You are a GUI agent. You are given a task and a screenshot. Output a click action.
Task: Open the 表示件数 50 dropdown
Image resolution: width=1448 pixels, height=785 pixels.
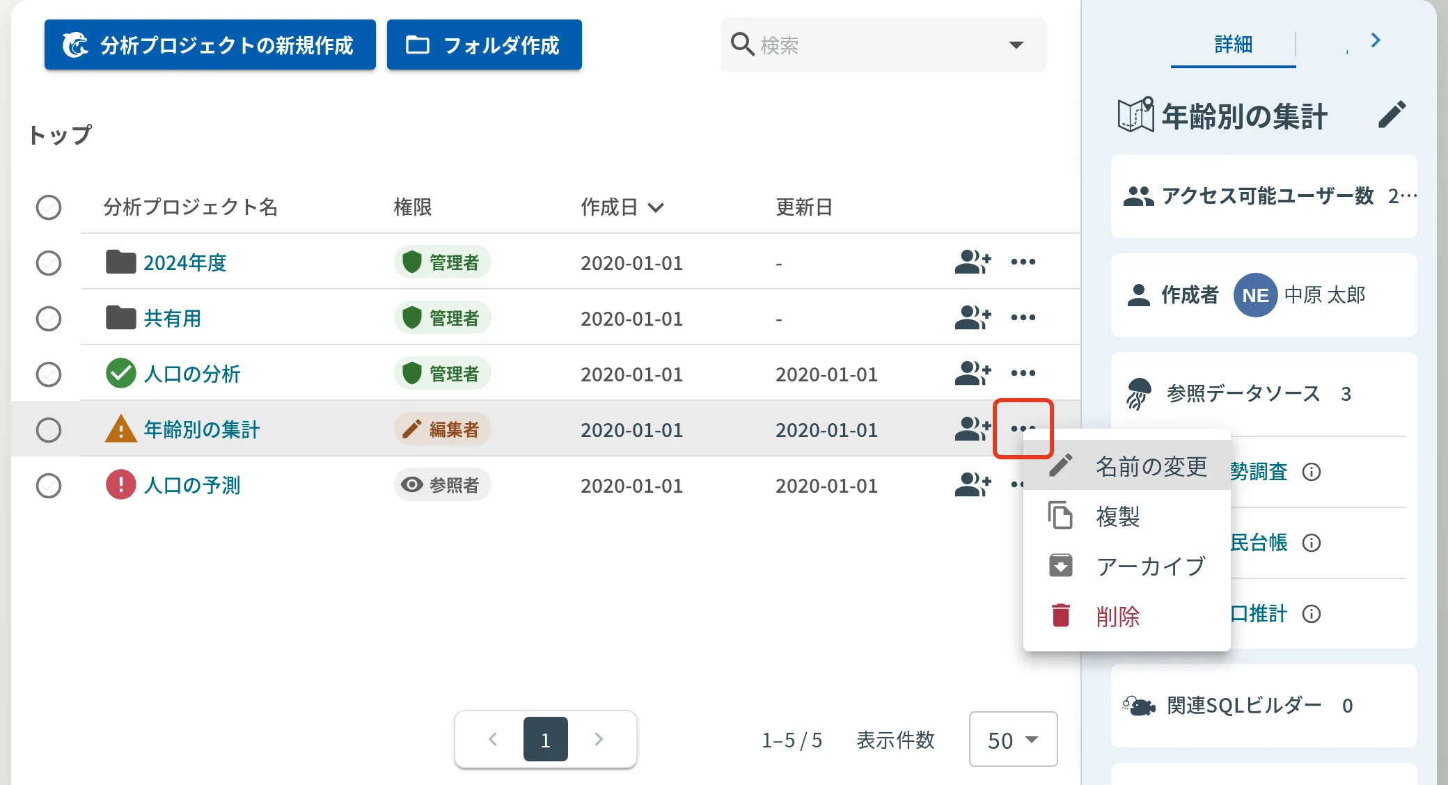click(x=1013, y=740)
